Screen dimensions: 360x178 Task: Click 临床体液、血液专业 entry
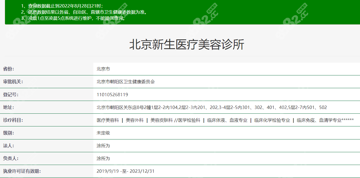point(227,120)
